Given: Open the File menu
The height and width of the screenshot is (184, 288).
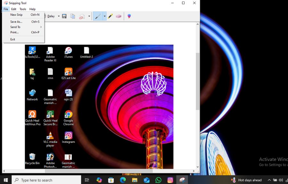Looking at the screenshot, I should 6,9.
